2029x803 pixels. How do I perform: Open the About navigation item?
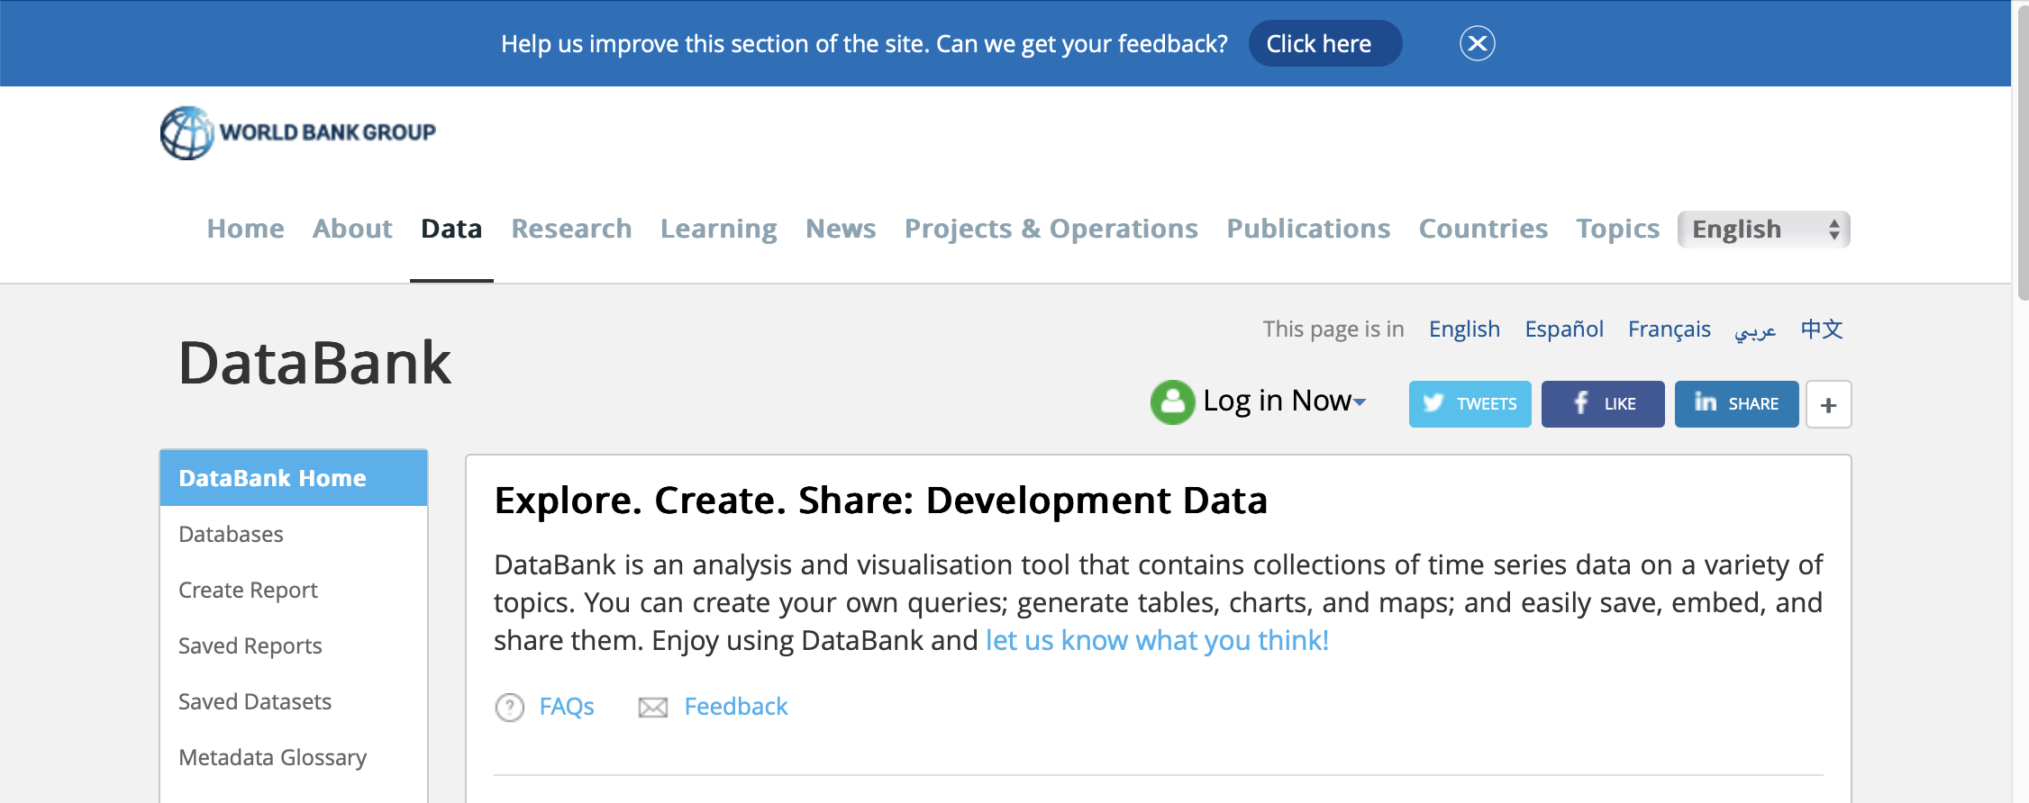(352, 229)
